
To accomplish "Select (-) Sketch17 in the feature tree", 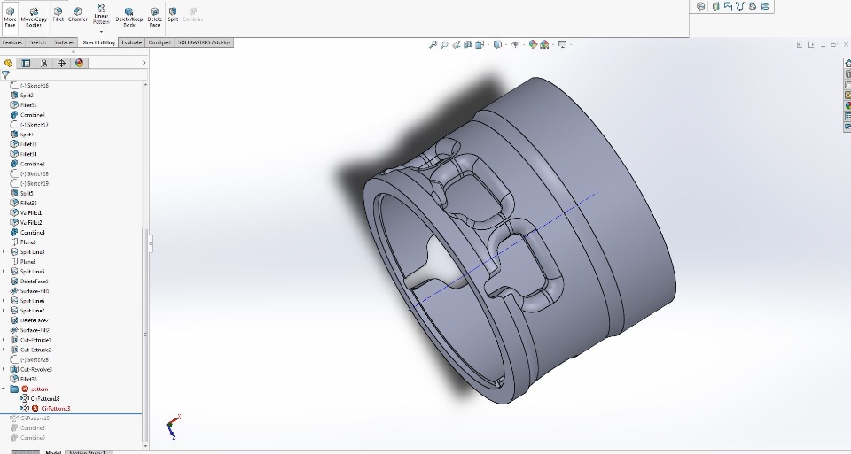I will coord(35,125).
